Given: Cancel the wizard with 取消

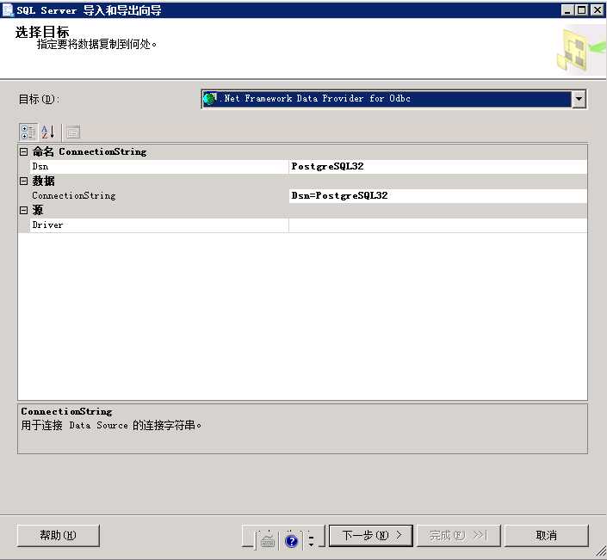Looking at the screenshot, I should [546, 536].
